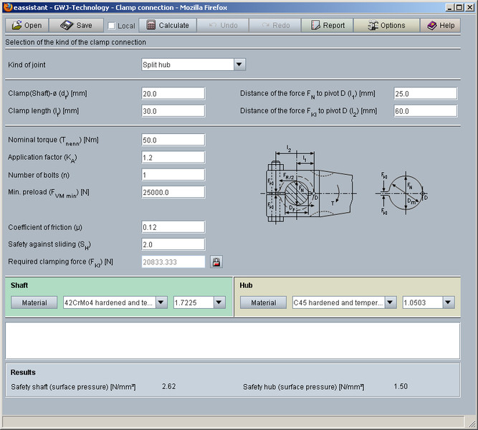Unlock the required clamping force field
478x430 pixels.
coord(216,262)
